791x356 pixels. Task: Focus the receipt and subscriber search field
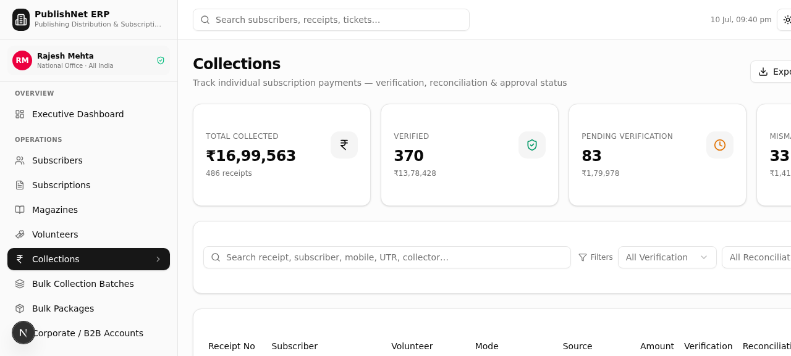coord(387,257)
